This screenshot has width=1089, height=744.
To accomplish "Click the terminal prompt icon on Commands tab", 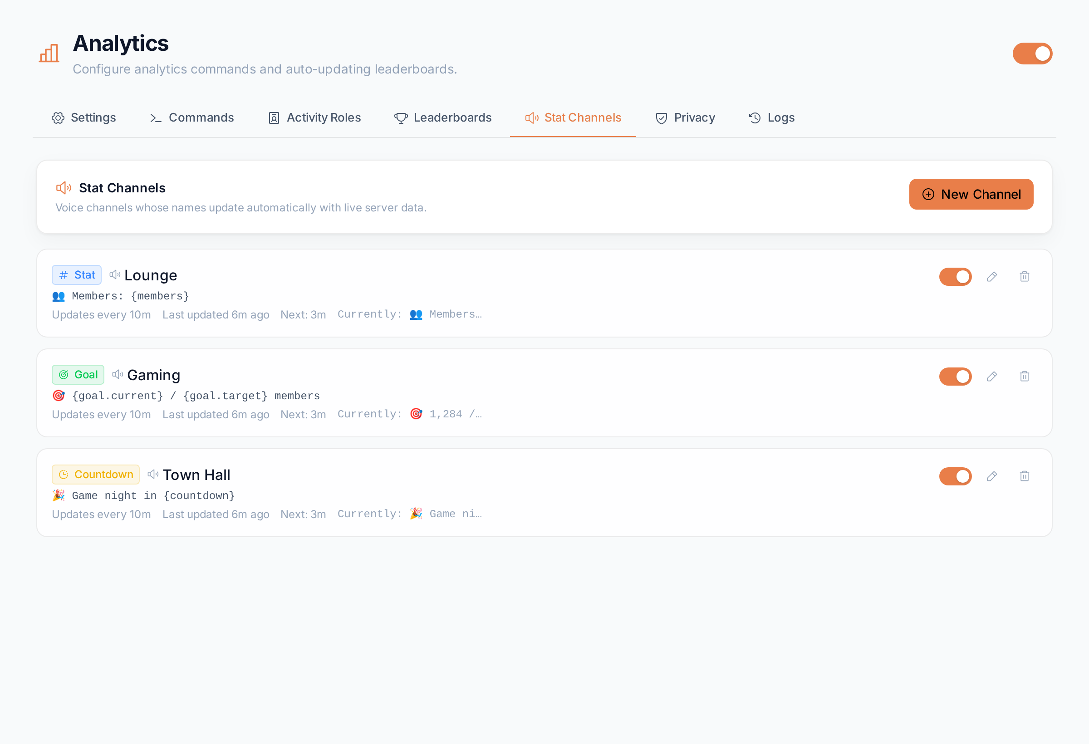I will pos(156,118).
